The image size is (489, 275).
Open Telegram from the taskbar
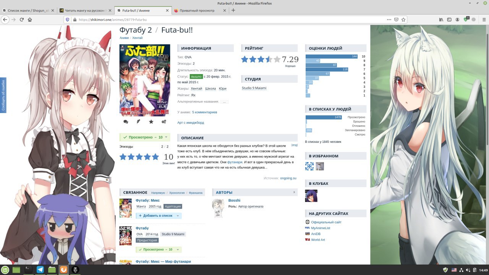click(40, 270)
